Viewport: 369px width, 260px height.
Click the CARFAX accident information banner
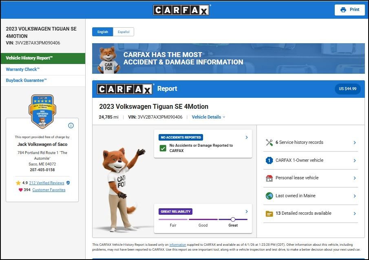coord(228,59)
